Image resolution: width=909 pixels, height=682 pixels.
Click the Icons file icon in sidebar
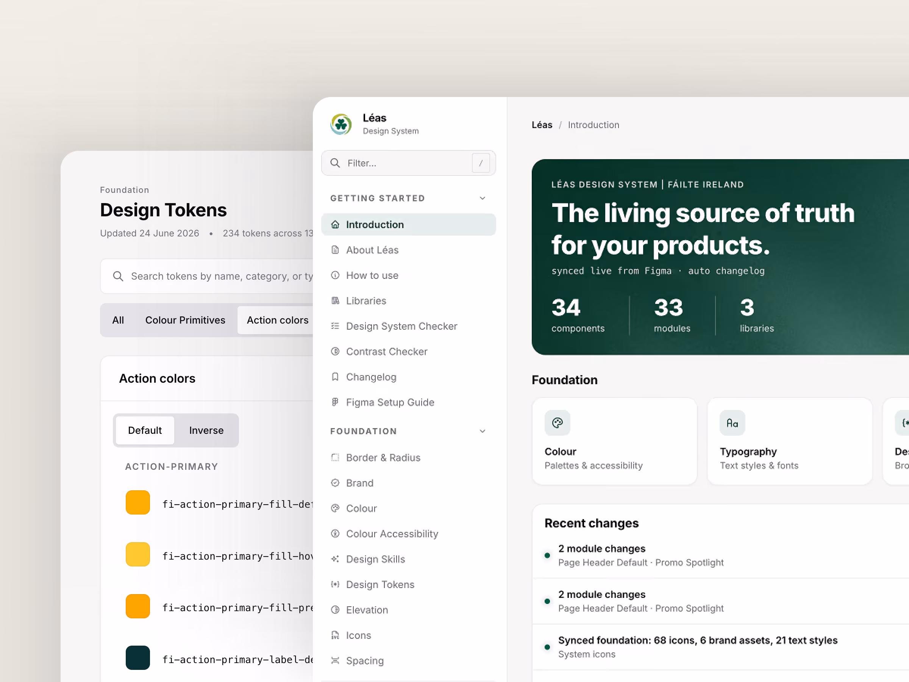pyautogui.click(x=335, y=635)
